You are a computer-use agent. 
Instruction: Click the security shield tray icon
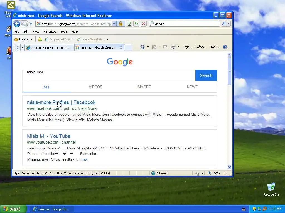tap(254, 209)
